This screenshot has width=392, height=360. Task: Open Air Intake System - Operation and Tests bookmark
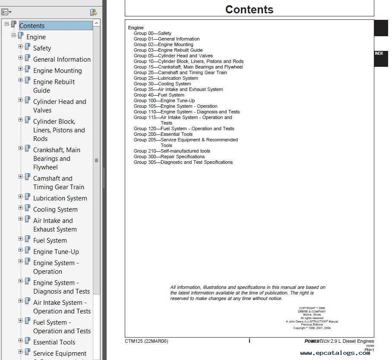click(62, 307)
